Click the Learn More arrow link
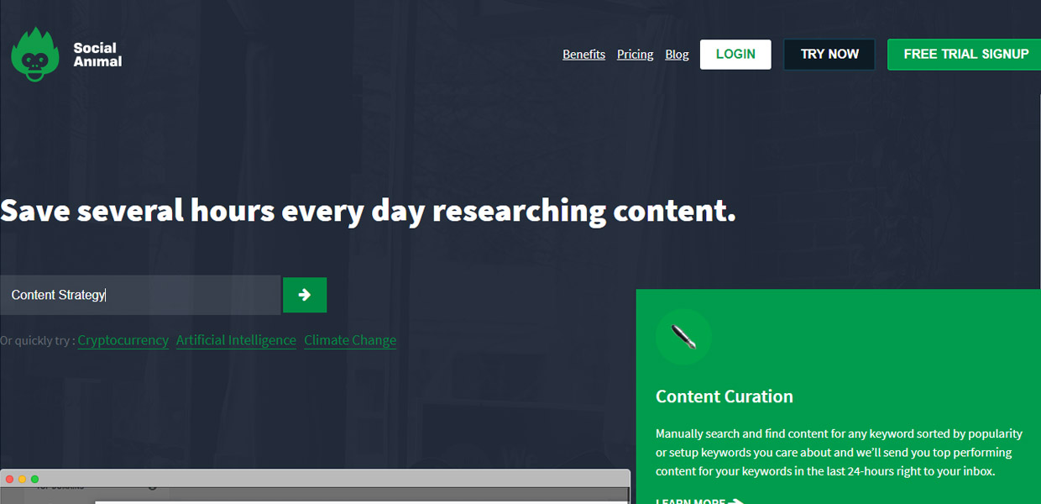 click(x=700, y=501)
